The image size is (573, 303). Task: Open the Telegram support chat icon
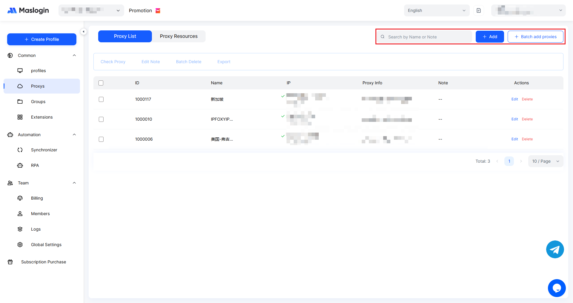[555, 249]
